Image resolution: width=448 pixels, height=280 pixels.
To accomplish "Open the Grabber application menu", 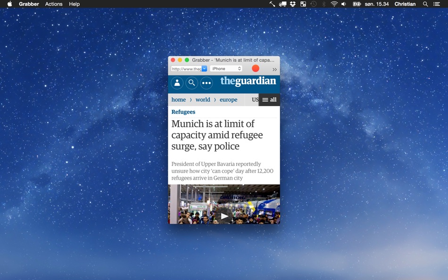I will (x=29, y=4).
